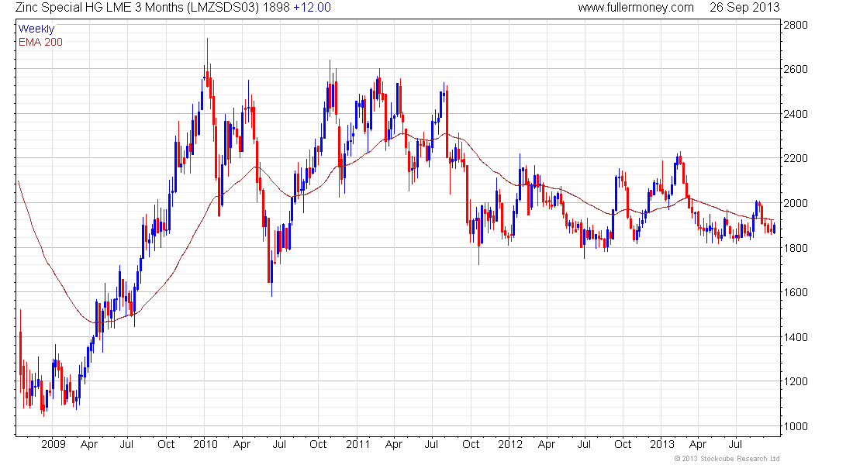Click the 1600 price axis label
The height and width of the screenshot is (465, 853).
tap(796, 293)
